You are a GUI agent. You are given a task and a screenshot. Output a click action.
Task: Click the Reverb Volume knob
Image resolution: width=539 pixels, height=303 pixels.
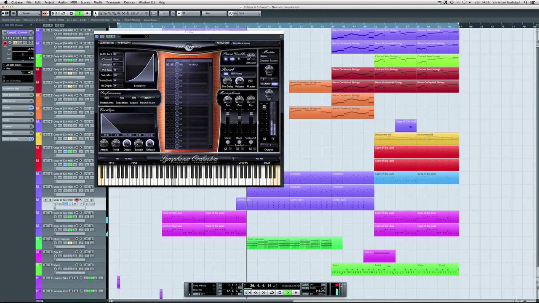[x=239, y=81]
